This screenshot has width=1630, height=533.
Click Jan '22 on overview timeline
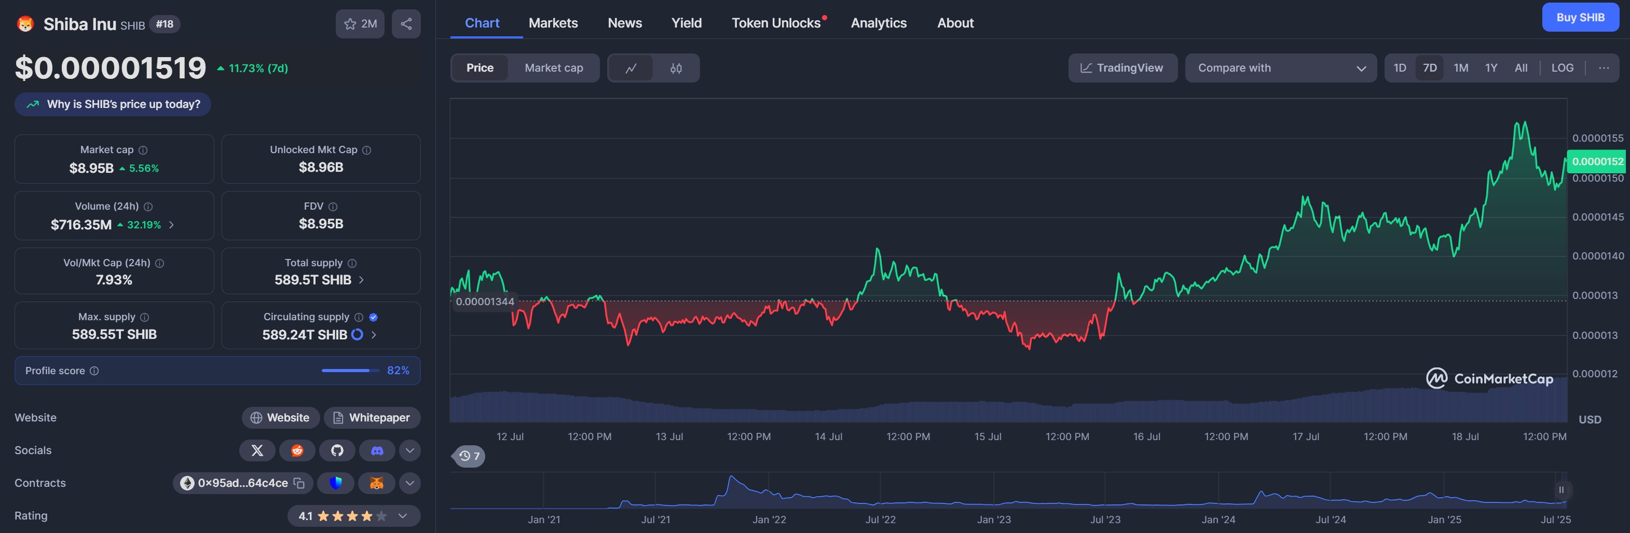click(769, 520)
